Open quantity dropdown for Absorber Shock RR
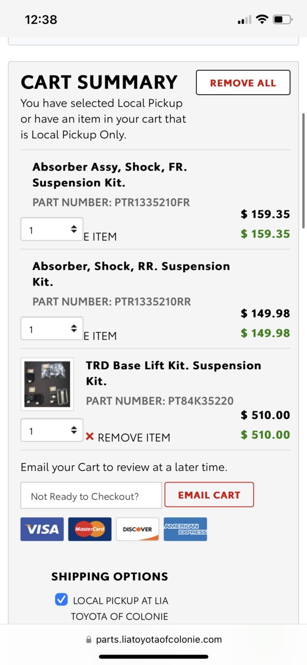307x665 pixels. coord(52,329)
